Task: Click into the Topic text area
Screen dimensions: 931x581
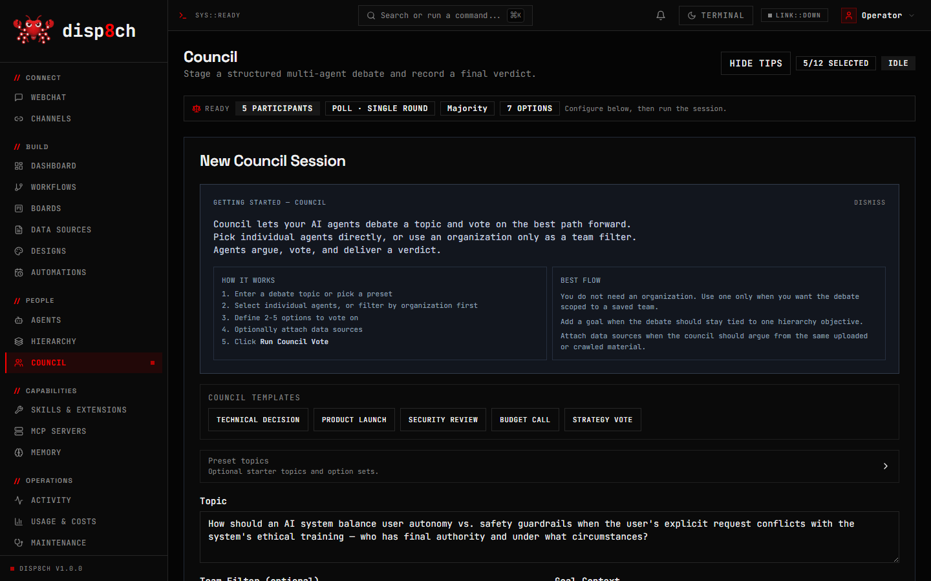Action: (x=550, y=537)
